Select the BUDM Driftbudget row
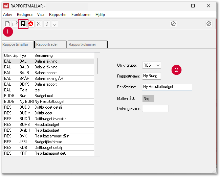 49,113
